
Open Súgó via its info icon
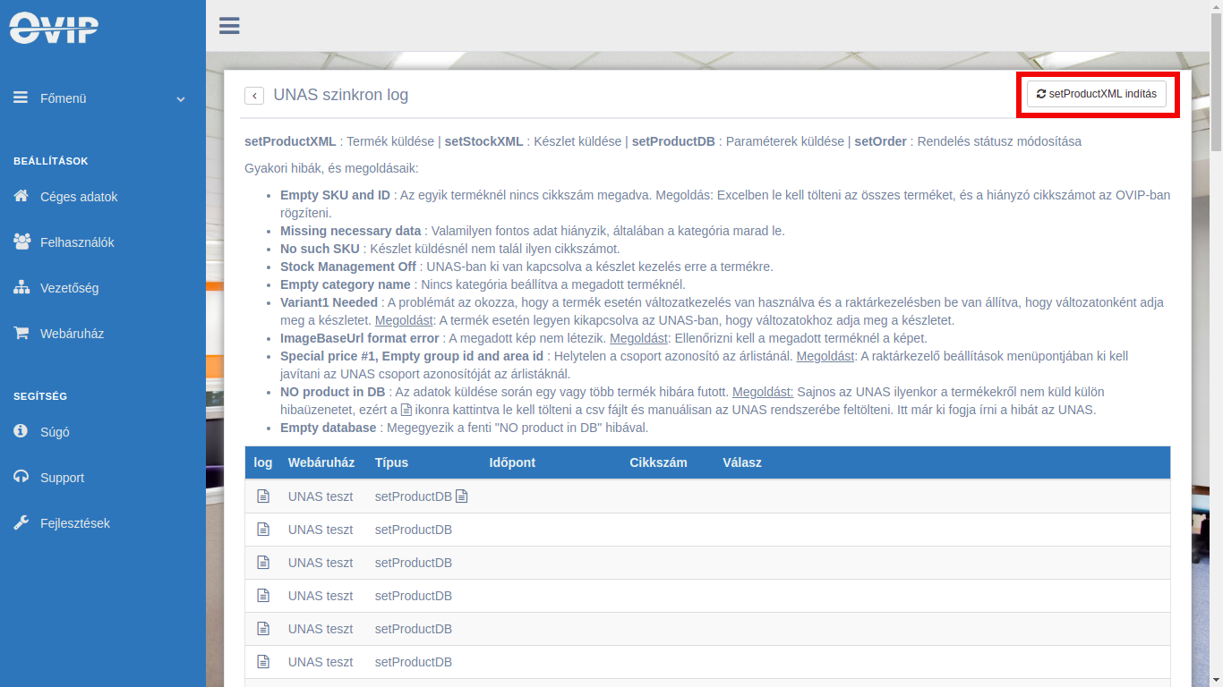(21, 431)
